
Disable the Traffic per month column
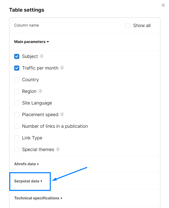16,68
